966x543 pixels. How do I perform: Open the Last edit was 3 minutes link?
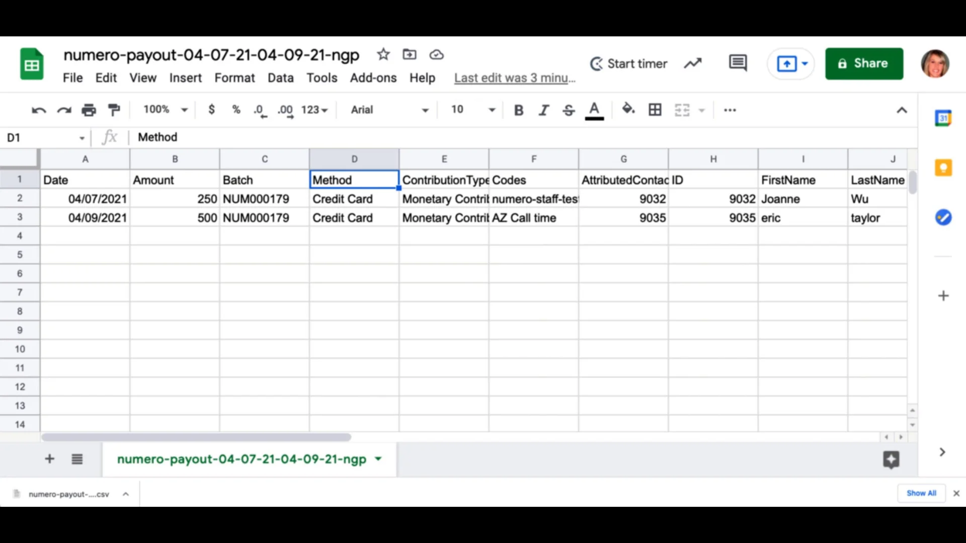pos(515,78)
